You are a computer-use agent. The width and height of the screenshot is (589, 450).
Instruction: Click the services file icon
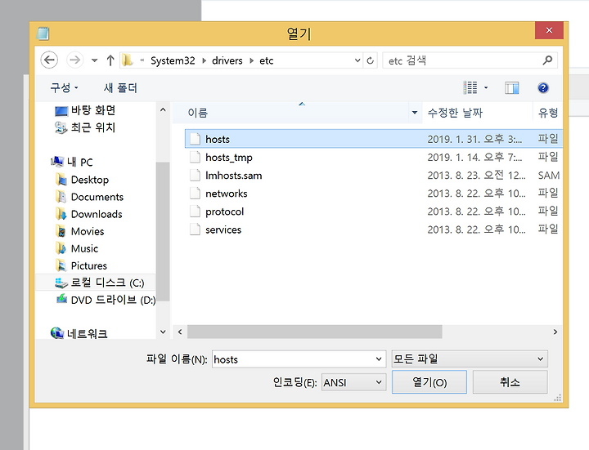195,229
